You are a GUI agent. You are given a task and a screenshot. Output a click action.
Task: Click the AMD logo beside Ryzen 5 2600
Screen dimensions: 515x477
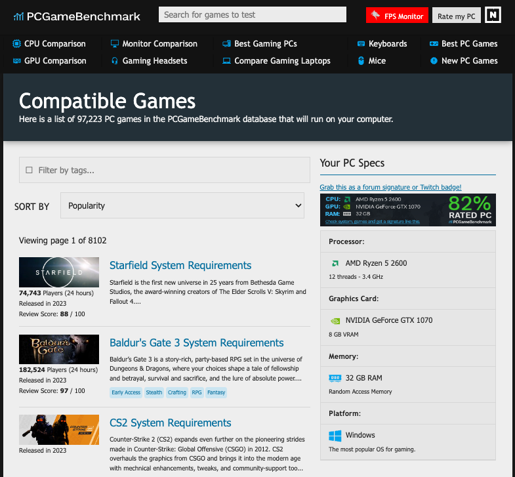tap(335, 263)
